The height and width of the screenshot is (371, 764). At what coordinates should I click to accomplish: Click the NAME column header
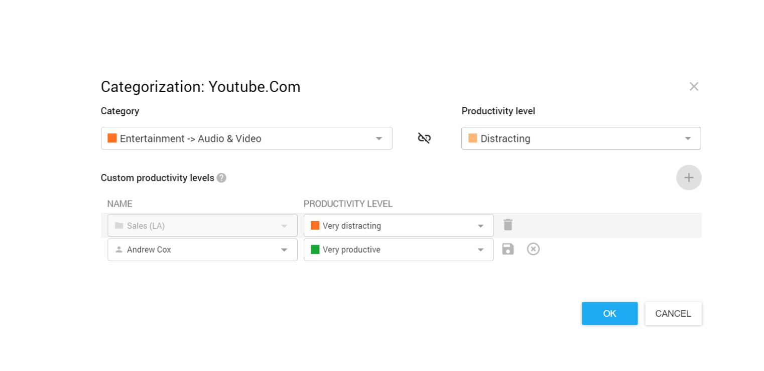(x=119, y=204)
